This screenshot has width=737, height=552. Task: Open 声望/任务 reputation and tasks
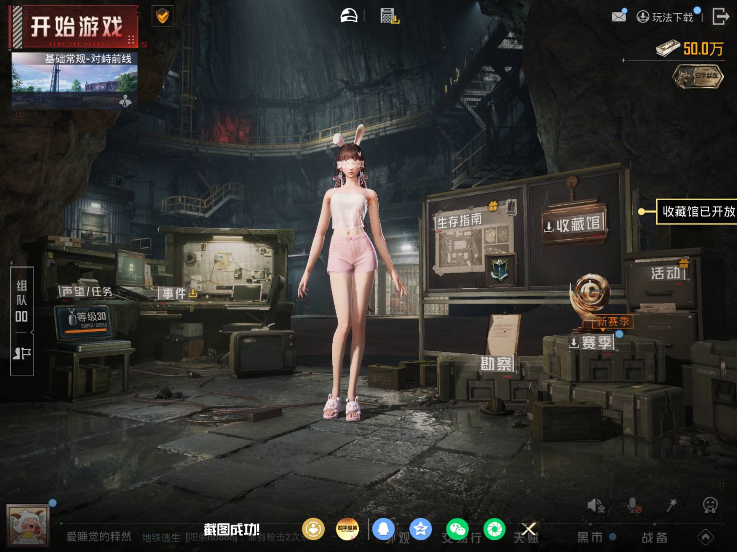[87, 292]
